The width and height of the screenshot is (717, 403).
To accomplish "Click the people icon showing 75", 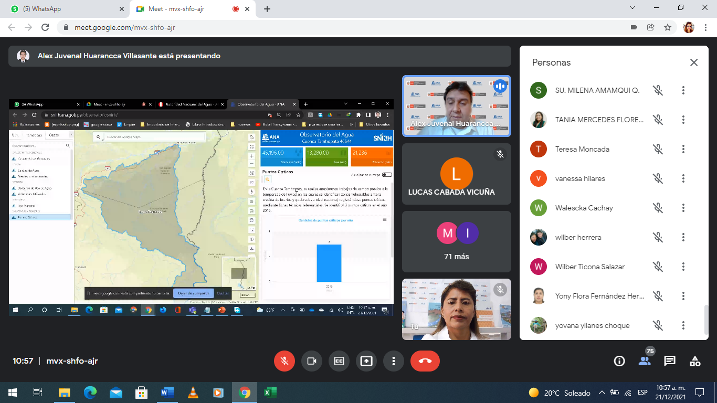I will coord(645,361).
